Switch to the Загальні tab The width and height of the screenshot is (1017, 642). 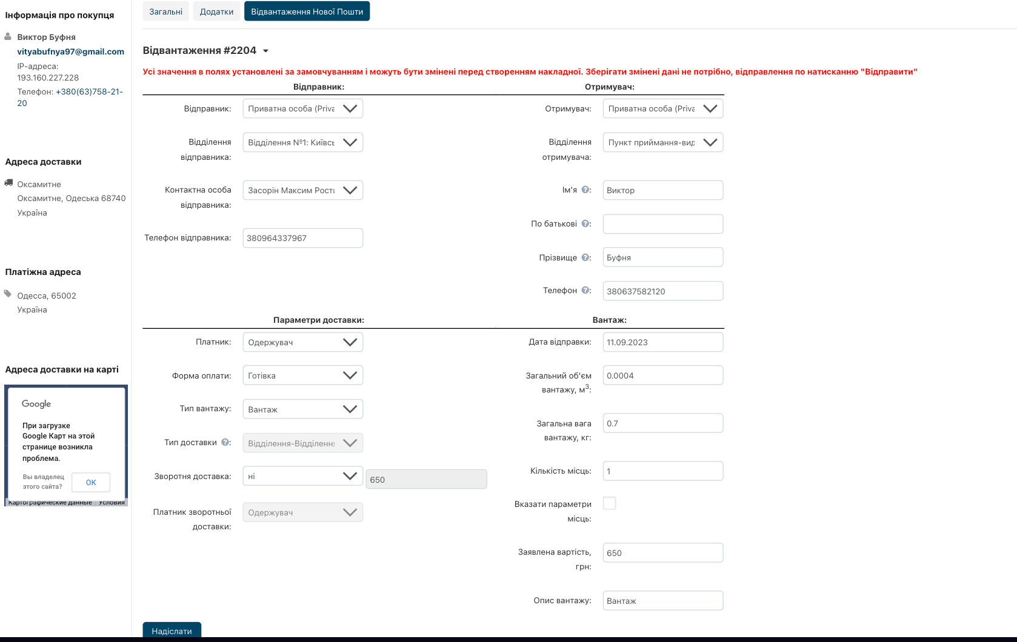(x=165, y=12)
